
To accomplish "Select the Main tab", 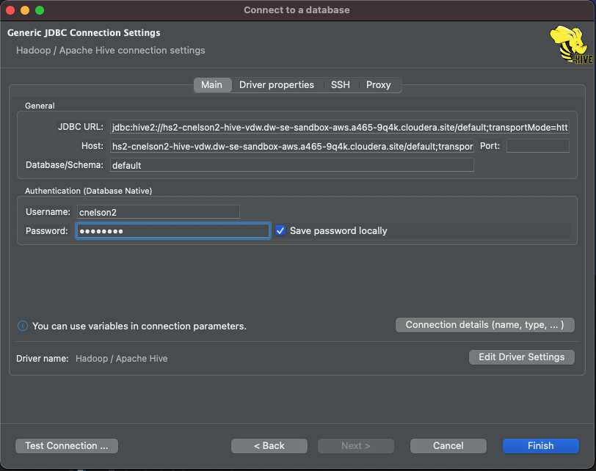I will tap(212, 84).
